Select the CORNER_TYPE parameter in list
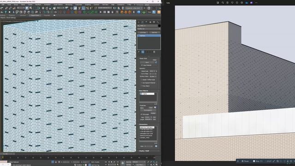Viewport: 295px width, 166px height. click(145, 138)
